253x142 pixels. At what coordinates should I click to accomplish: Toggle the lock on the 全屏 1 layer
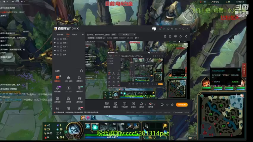[58, 55]
